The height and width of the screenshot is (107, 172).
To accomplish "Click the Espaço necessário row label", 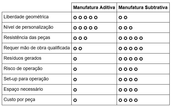I will click(23, 89).
